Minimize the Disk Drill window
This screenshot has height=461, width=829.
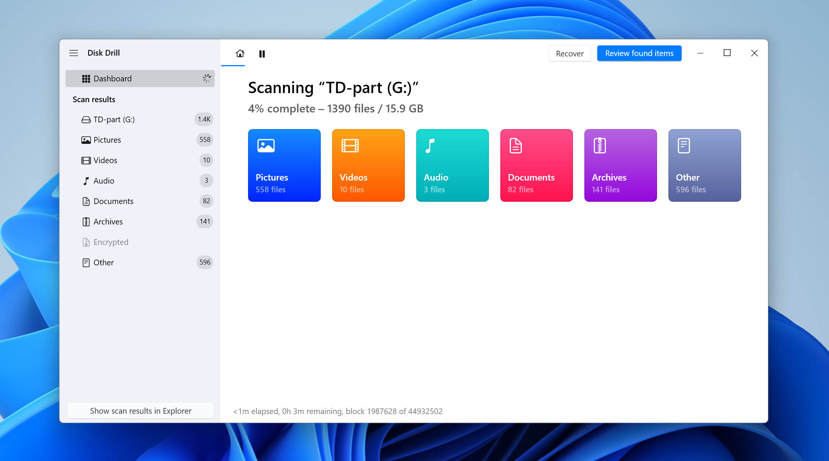[700, 53]
